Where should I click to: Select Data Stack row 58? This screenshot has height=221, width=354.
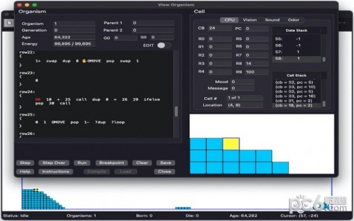tap(297, 58)
